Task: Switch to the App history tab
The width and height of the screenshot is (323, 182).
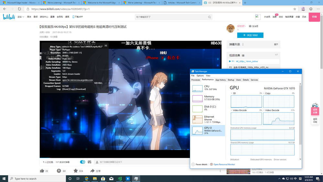Action: 221,80
